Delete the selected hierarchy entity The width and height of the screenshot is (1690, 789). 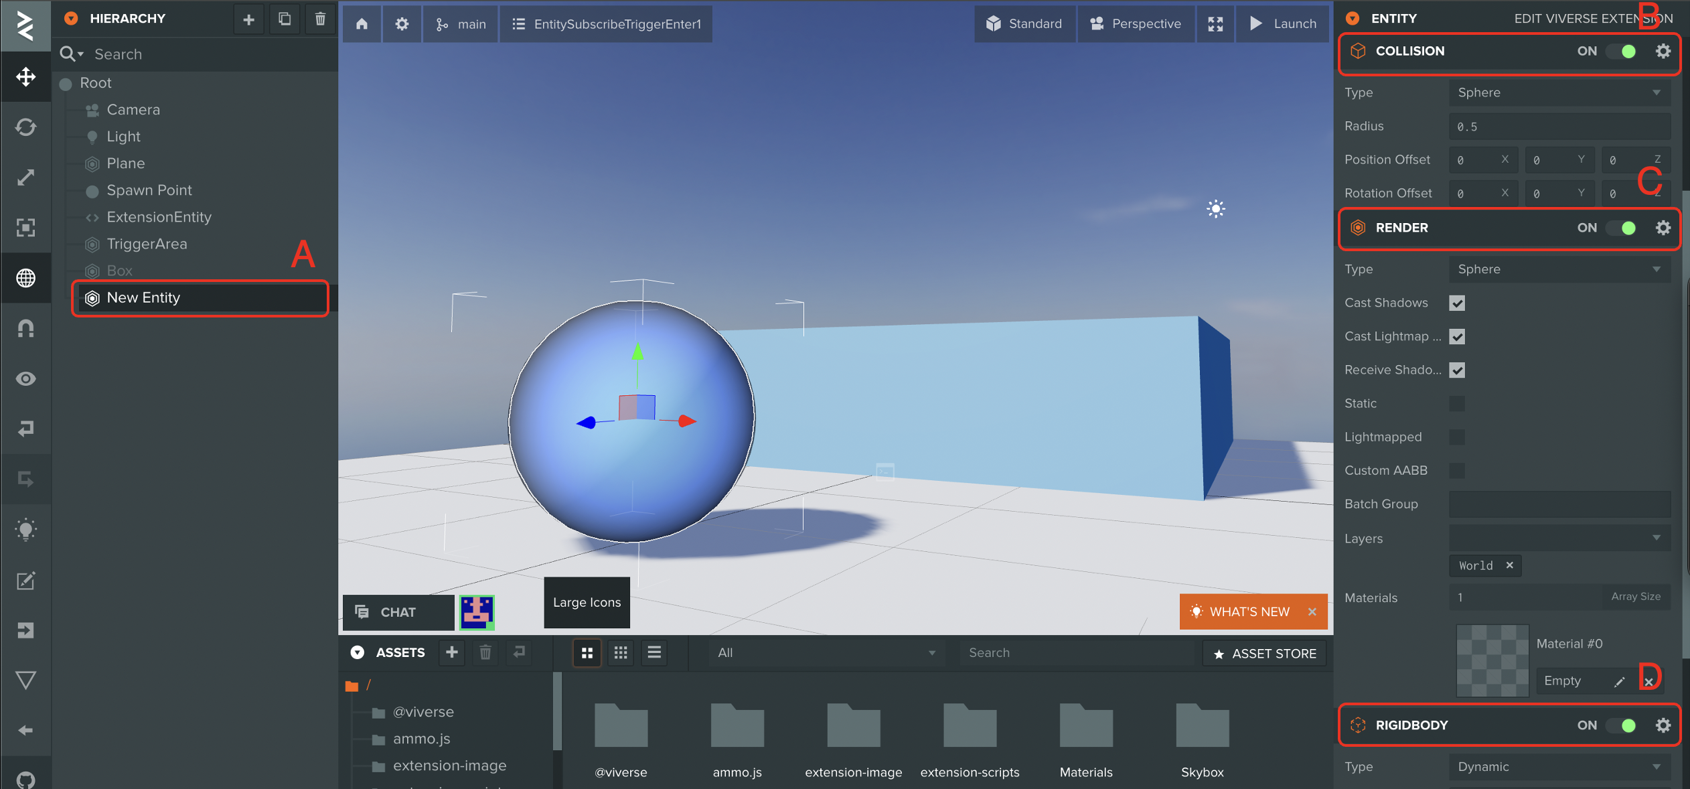[320, 19]
